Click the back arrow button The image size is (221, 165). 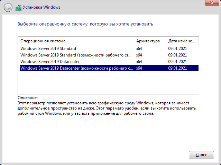(x=8, y=8)
